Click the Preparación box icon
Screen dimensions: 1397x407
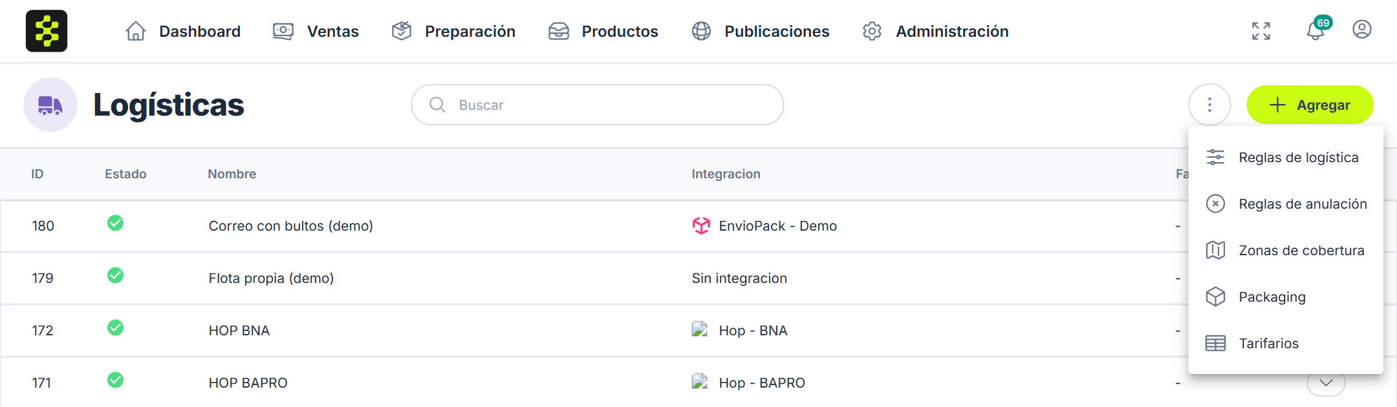(x=402, y=31)
